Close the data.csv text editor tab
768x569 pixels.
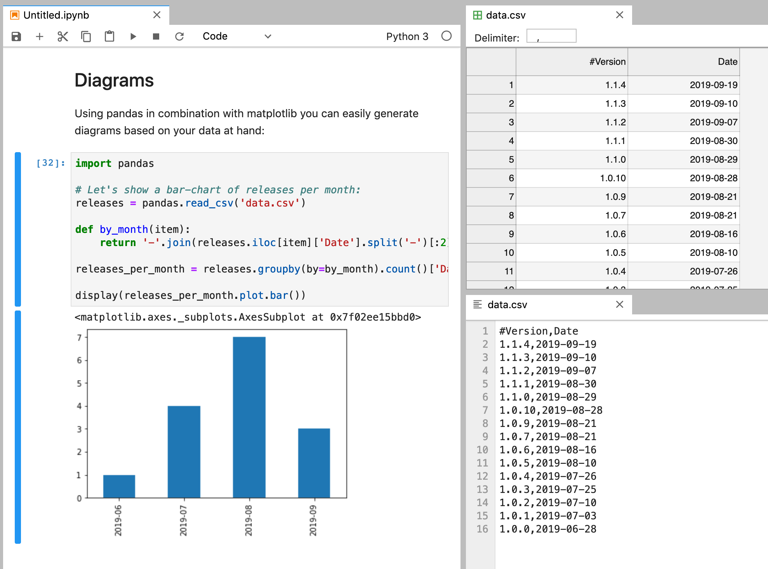620,304
